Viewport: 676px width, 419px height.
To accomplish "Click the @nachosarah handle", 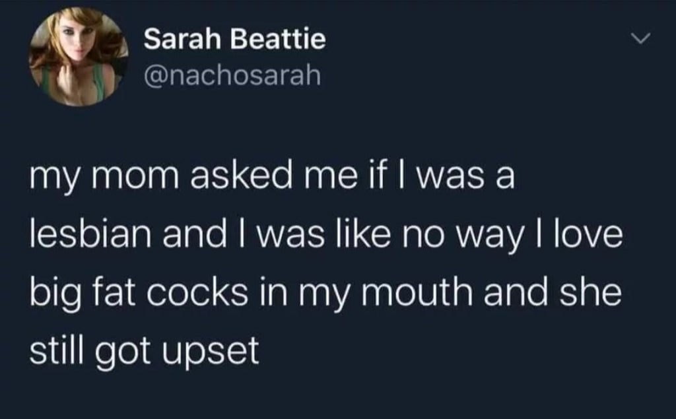I will pos(232,77).
